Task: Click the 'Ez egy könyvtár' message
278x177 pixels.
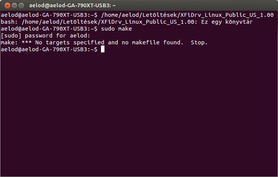Action: point(227,22)
